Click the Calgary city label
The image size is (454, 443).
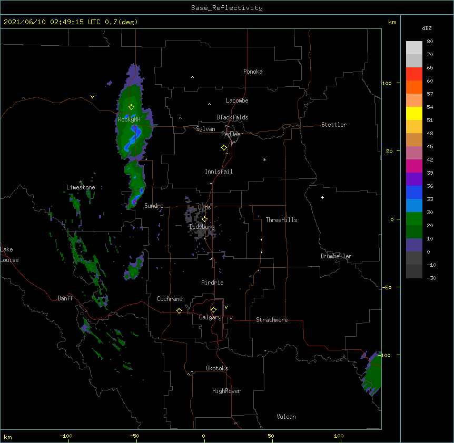click(x=210, y=317)
